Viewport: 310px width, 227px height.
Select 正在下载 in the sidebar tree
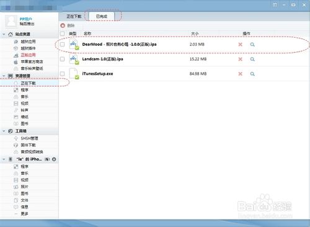(x=28, y=83)
